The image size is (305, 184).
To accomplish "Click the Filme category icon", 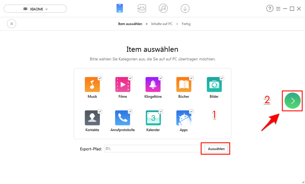I will click(x=123, y=84).
